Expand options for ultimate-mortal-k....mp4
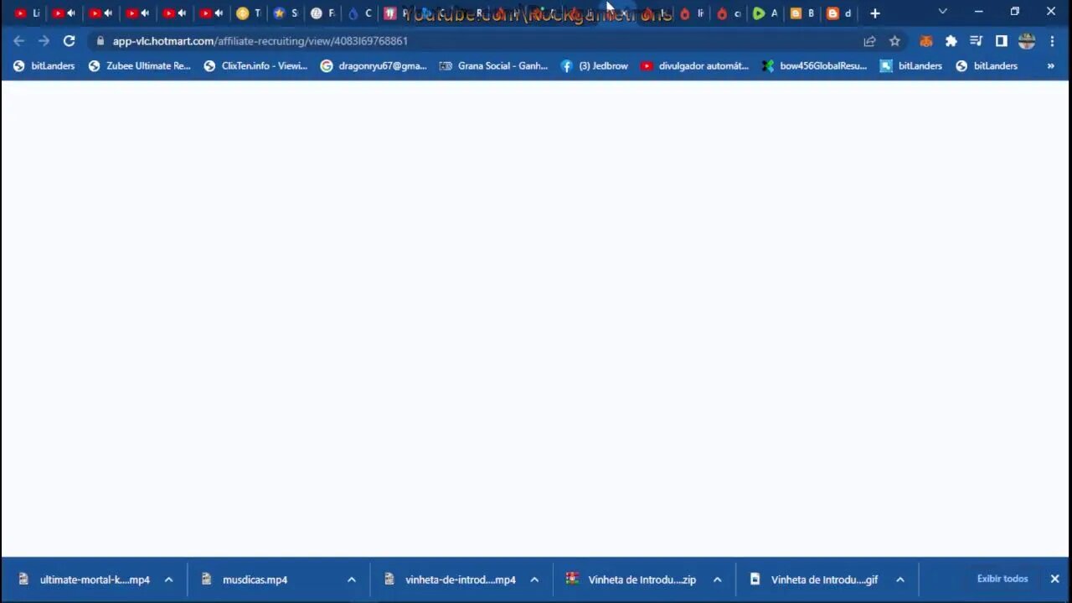 (x=168, y=580)
